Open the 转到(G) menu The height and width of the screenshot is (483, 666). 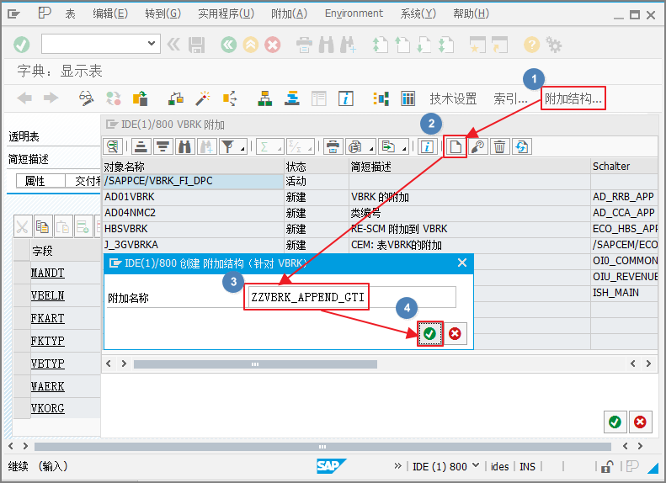(x=163, y=13)
